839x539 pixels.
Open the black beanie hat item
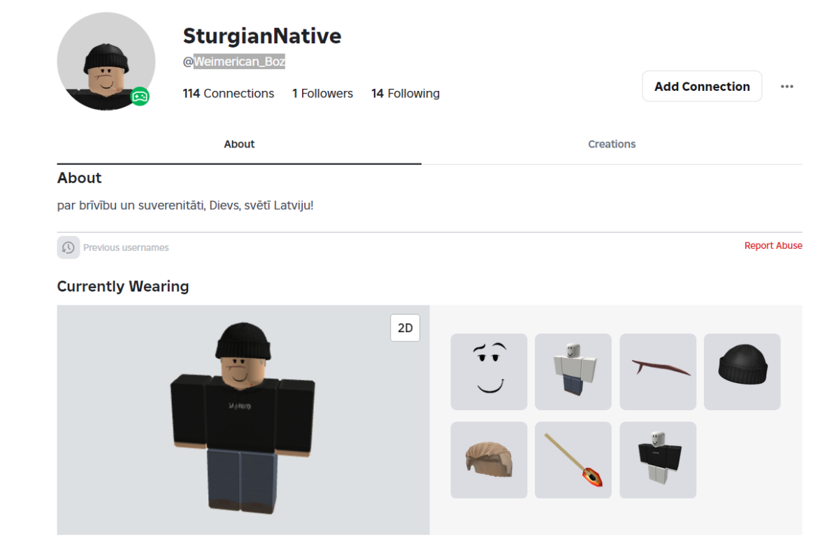tap(742, 372)
